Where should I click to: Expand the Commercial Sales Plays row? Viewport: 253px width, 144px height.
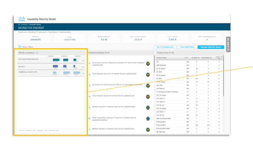point(83,73)
